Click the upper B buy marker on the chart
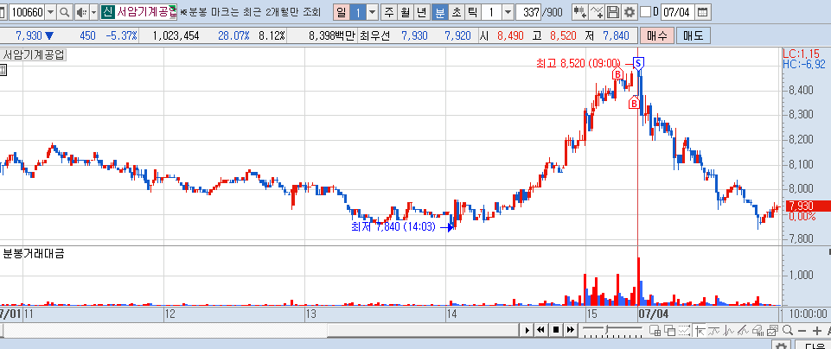831x349 pixels. (617, 74)
